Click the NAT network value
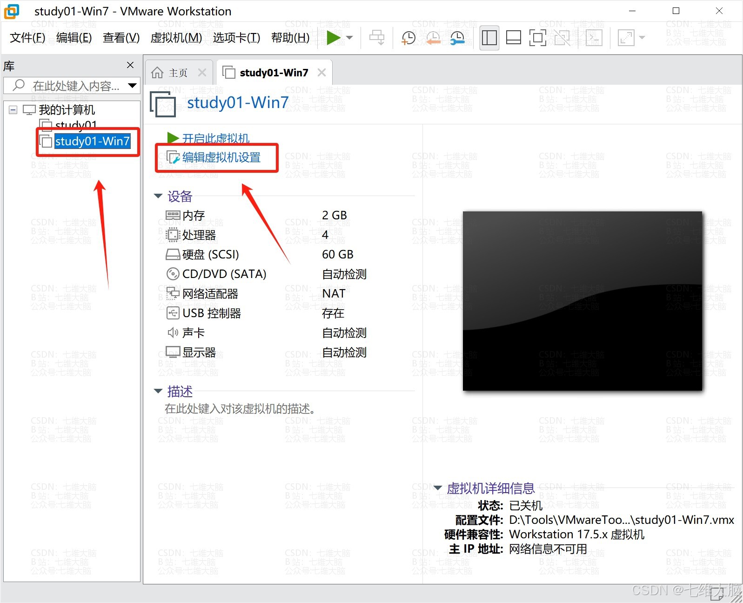This screenshot has height=603, width=743. tap(334, 294)
